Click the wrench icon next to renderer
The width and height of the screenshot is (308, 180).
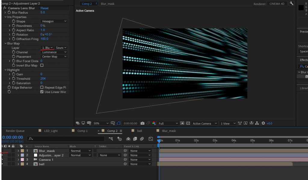click(291, 4)
